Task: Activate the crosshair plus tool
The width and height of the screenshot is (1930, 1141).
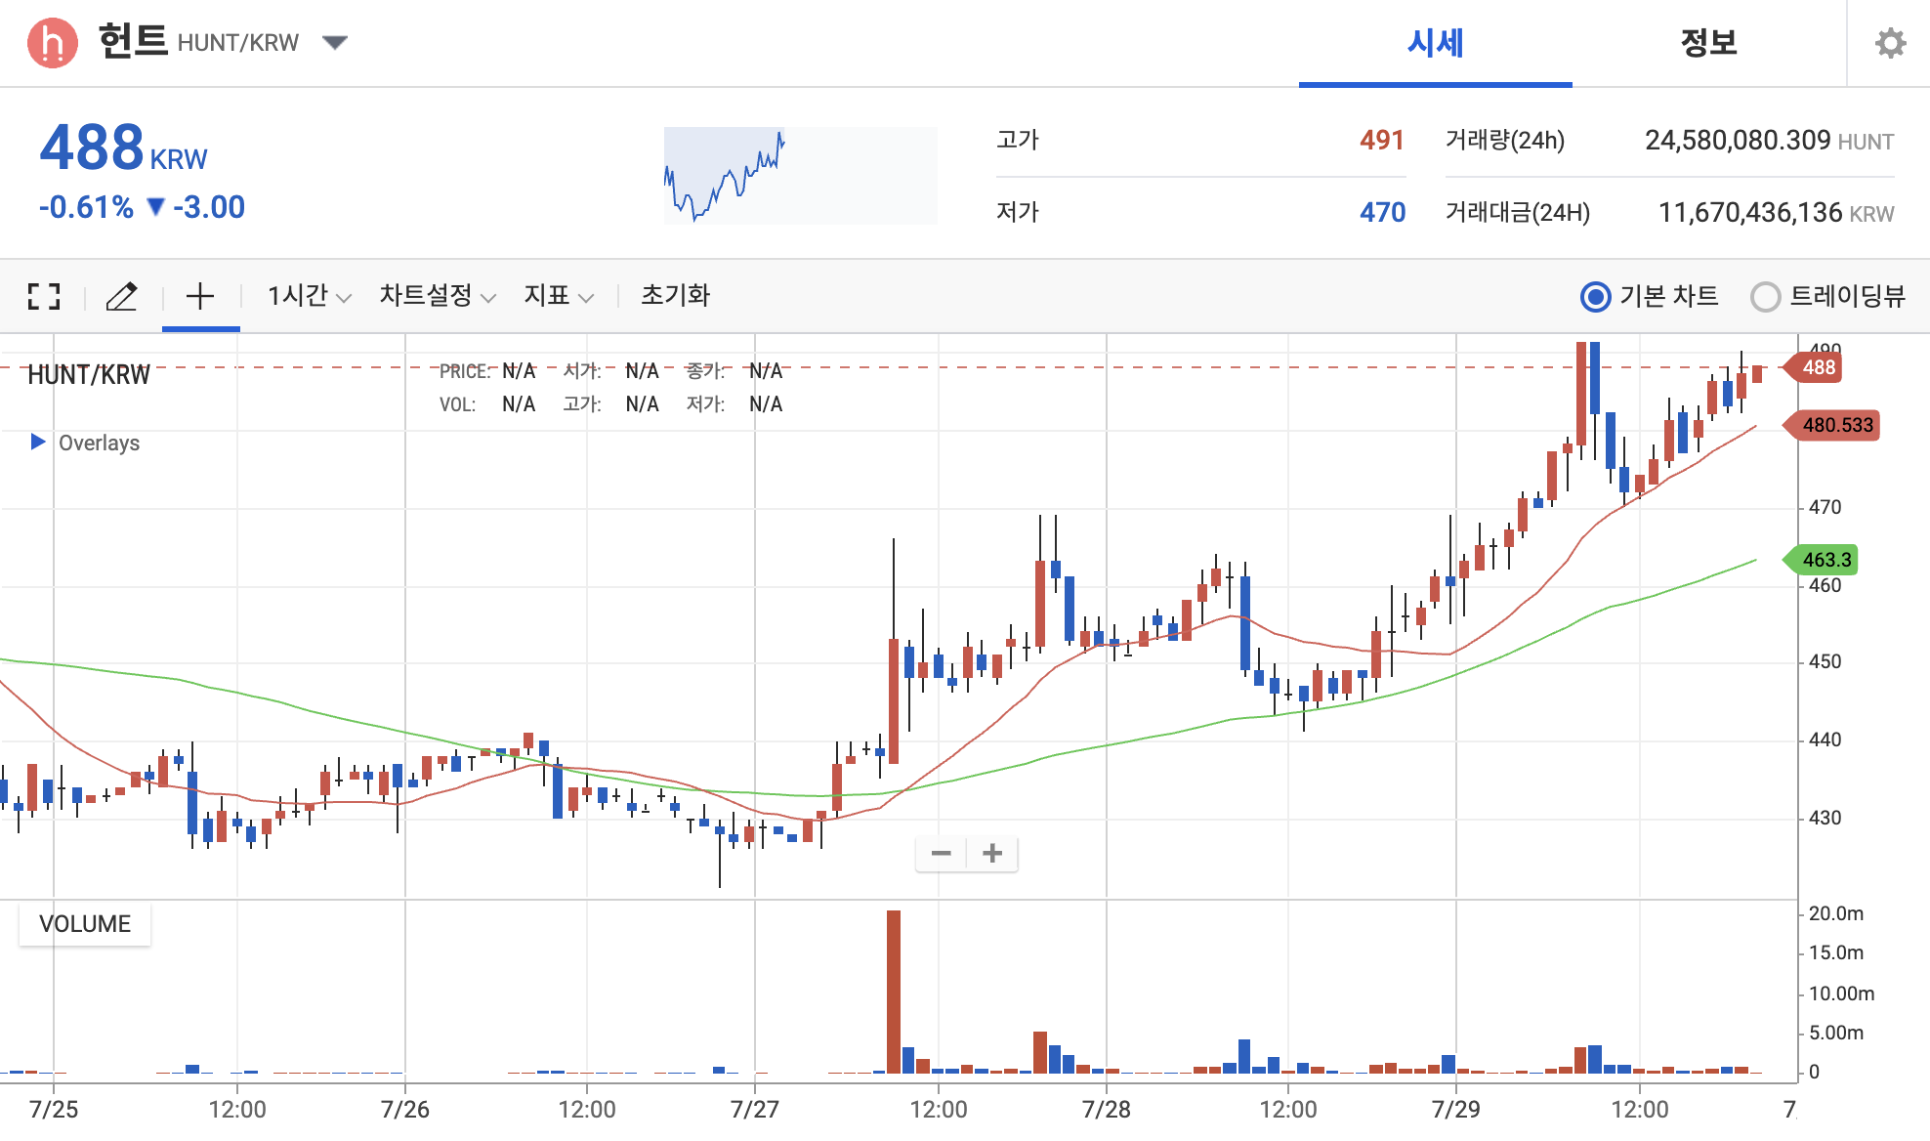Action: coord(200,296)
